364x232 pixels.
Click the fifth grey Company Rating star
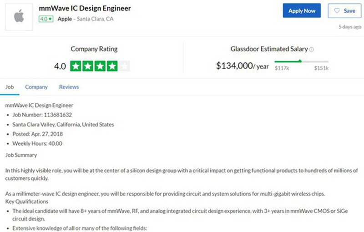(x=124, y=66)
